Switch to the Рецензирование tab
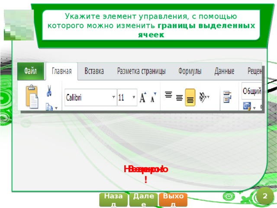This screenshot has height=208, width=277. coord(254,71)
